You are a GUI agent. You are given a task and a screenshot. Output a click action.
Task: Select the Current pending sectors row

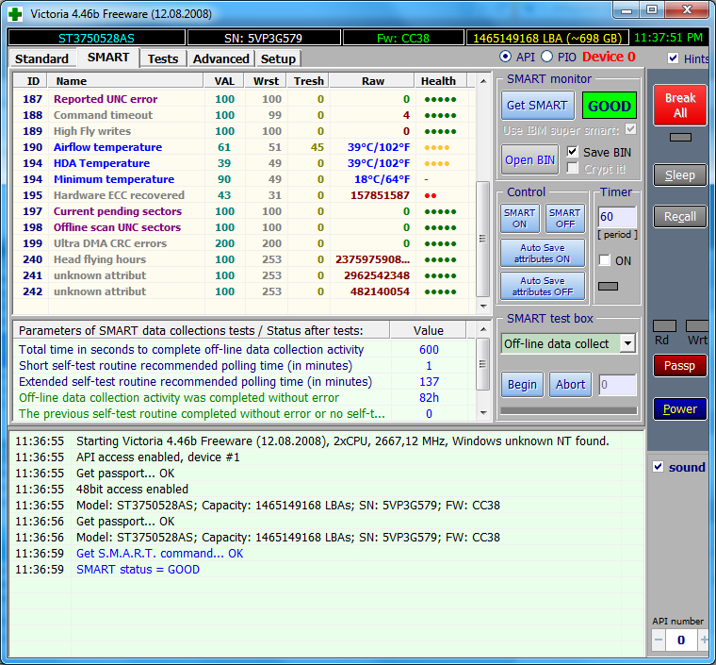244,210
